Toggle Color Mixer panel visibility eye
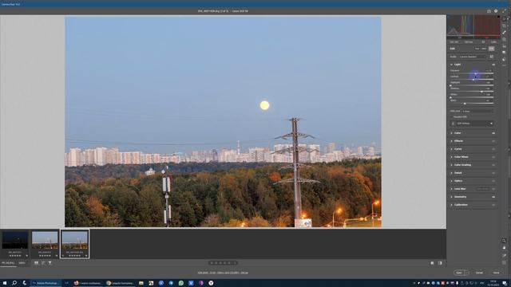 (x=493, y=157)
